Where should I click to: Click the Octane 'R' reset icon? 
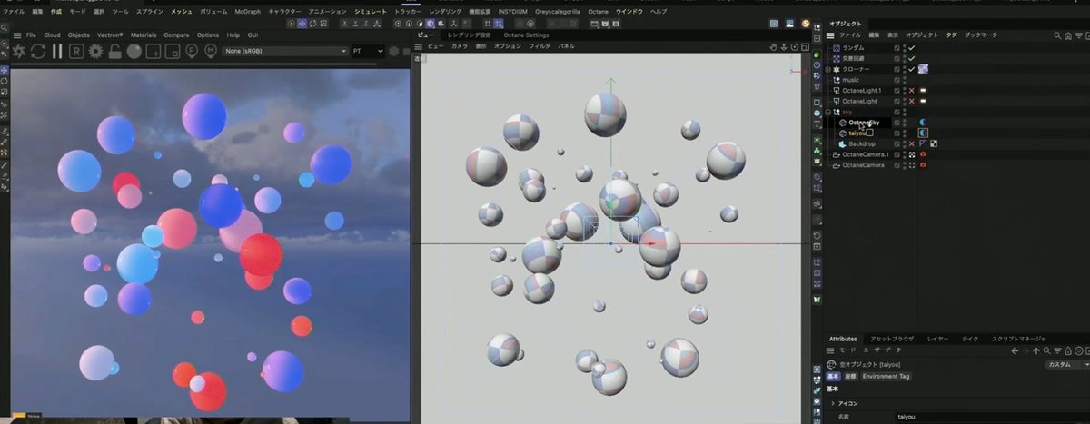pos(76,52)
